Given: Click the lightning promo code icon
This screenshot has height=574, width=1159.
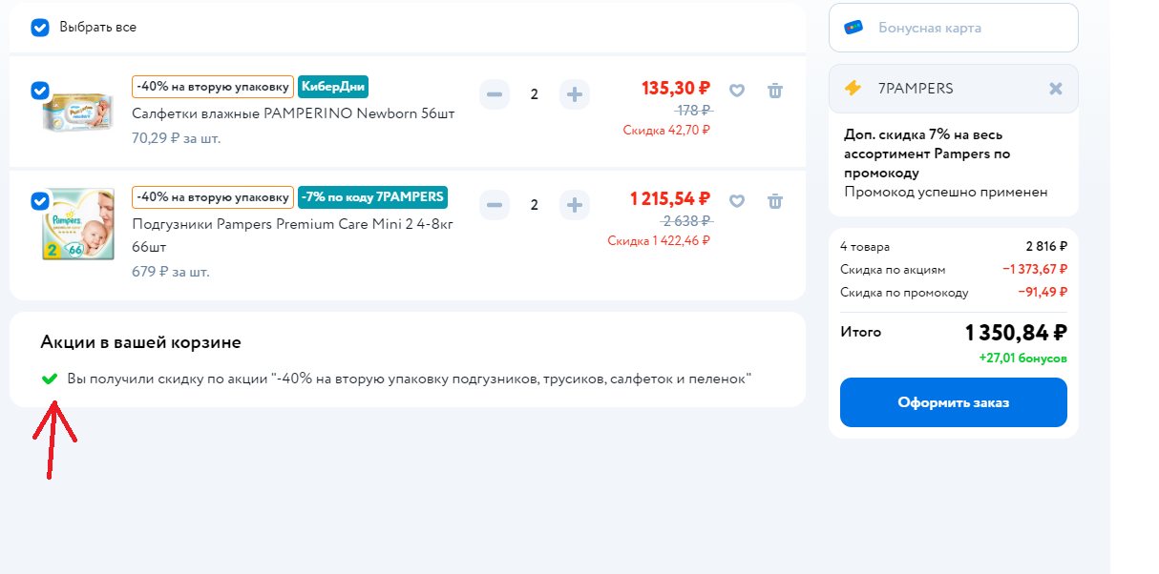Looking at the screenshot, I should tap(853, 88).
